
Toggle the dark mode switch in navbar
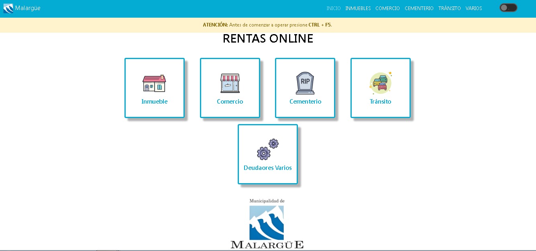(508, 8)
